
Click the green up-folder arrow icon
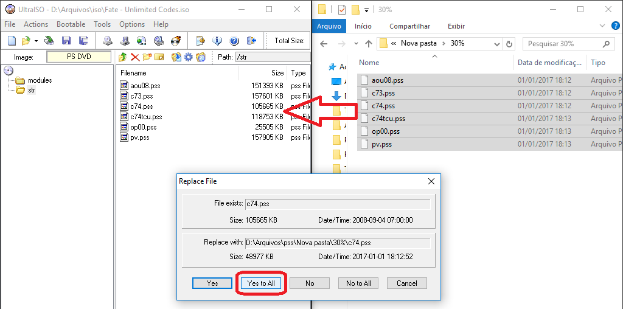point(123,57)
